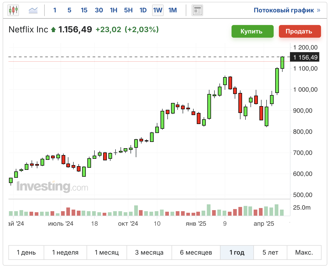
Task: Select the 5H interval
Action: click(x=128, y=10)
